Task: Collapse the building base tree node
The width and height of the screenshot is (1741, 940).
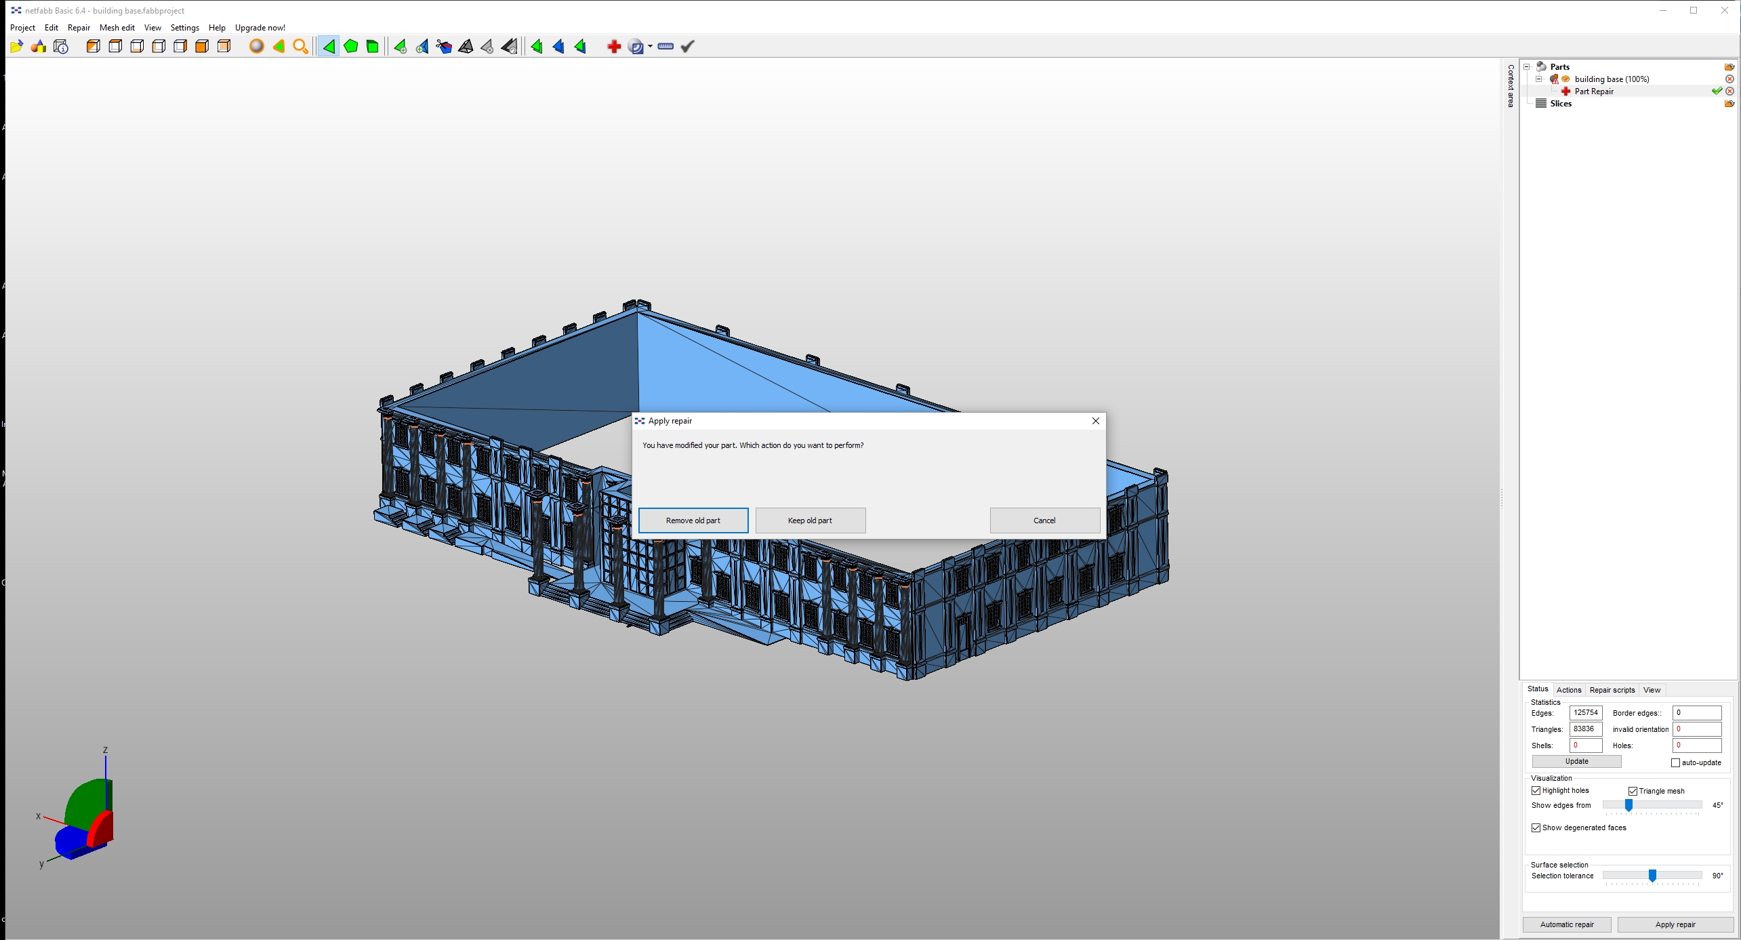Action: point(1538,79)
